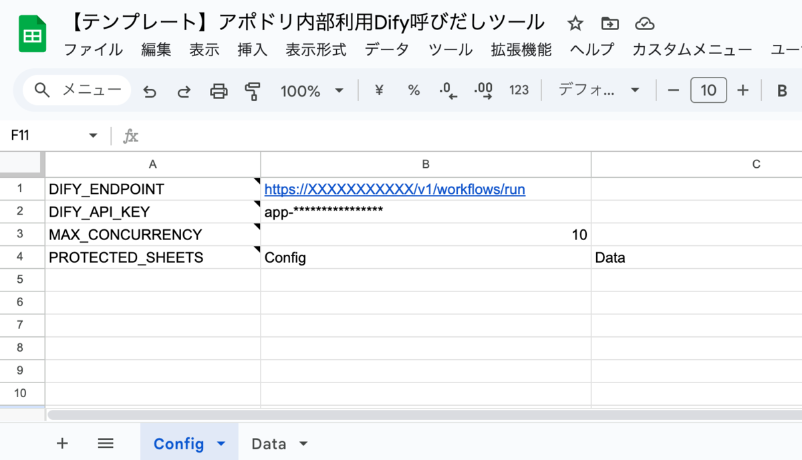Open the all sheets list icon
The height and width of the screenshot is (460, 802).
point(106,443)
